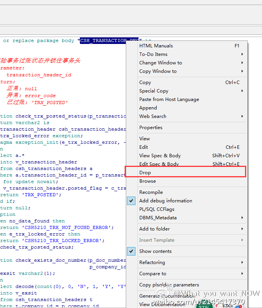
Task: Choose Copy plsqldoc parameters
Action: (x=186, y=284)
